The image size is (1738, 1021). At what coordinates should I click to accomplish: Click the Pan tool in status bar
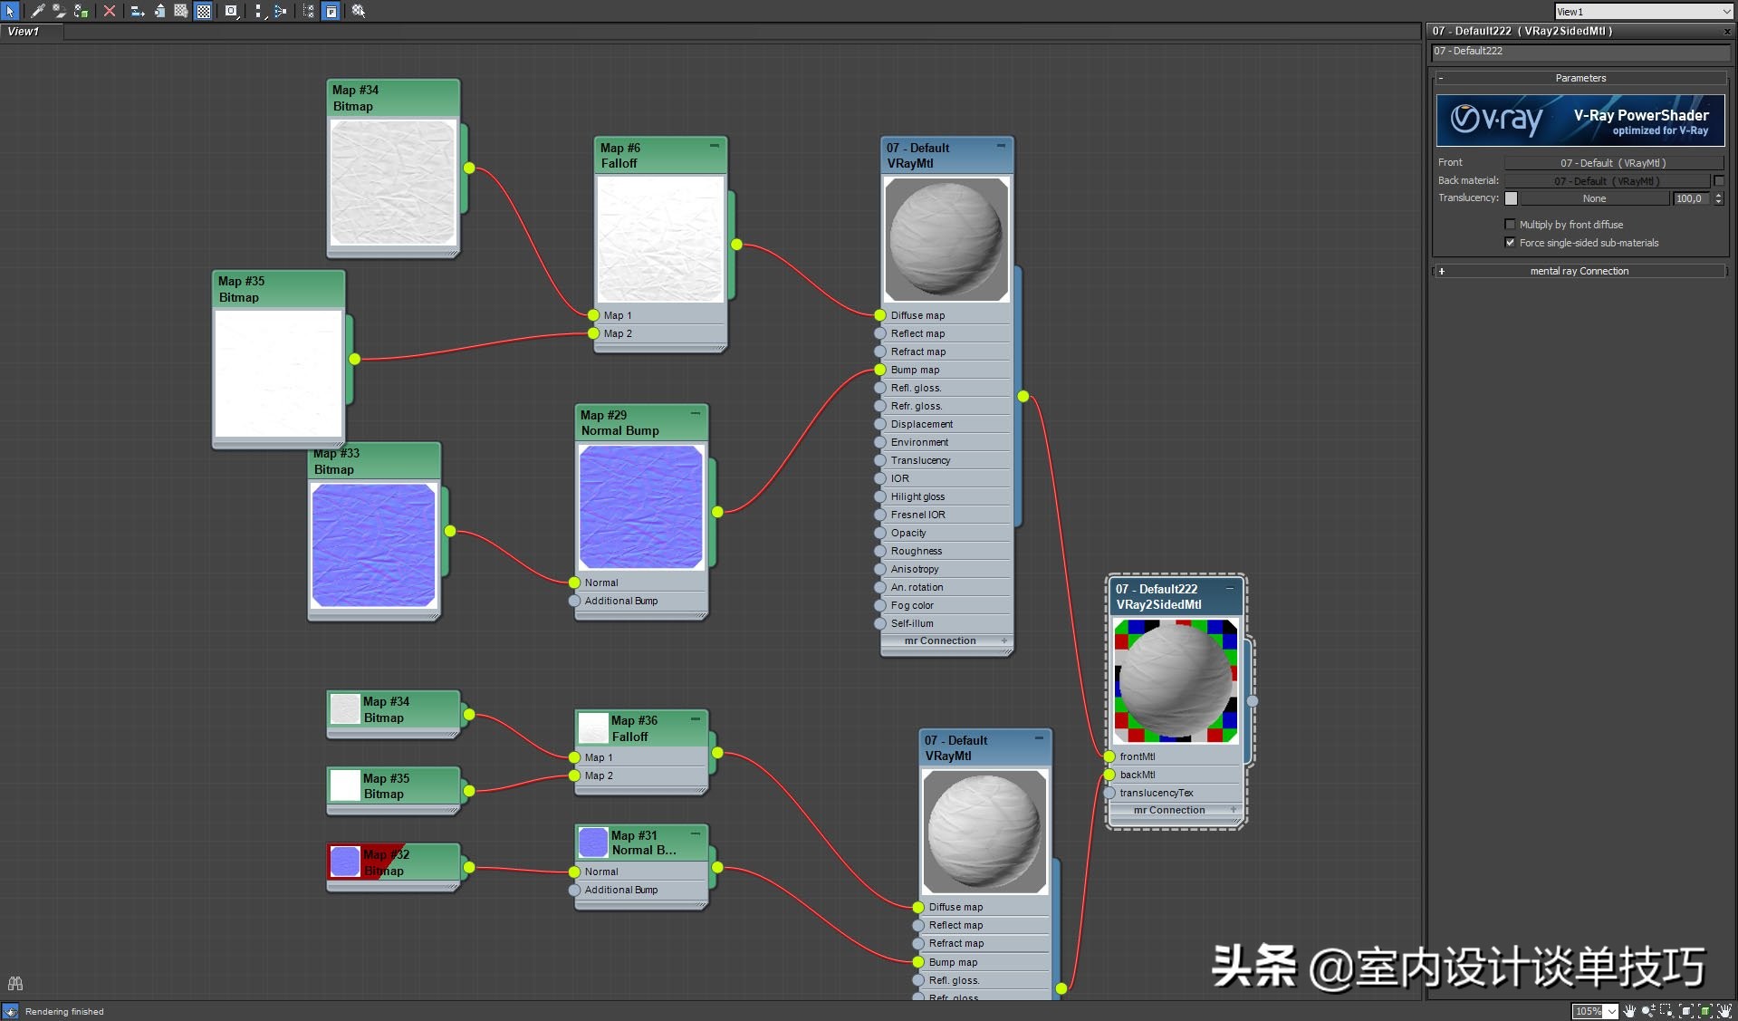point(1629,1011)
